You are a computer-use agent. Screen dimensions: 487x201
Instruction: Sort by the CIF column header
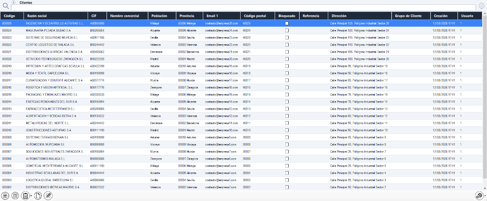[x=97, y=16]
